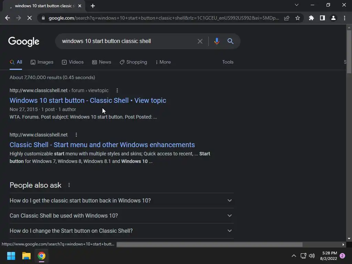Switch to Images results

(x=42, y=62)
